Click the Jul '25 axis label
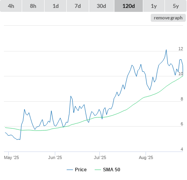 click(x=100, y=157)
